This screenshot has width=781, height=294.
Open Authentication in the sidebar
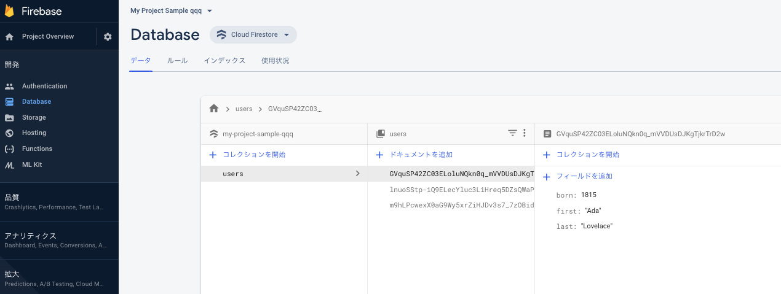[45, 87]
